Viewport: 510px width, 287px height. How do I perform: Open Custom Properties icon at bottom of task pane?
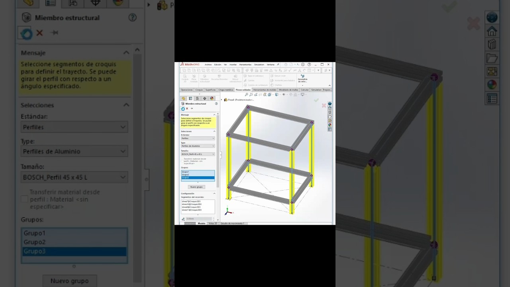pos(330,129)
